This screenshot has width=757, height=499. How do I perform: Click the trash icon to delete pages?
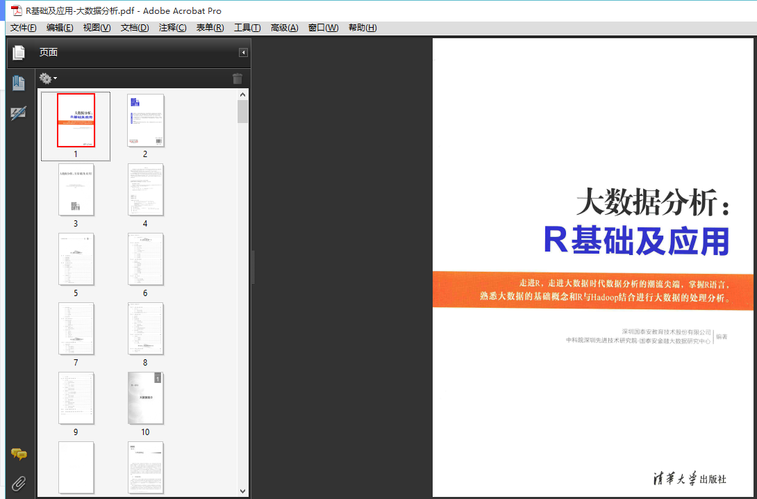(x=237, y=79)
